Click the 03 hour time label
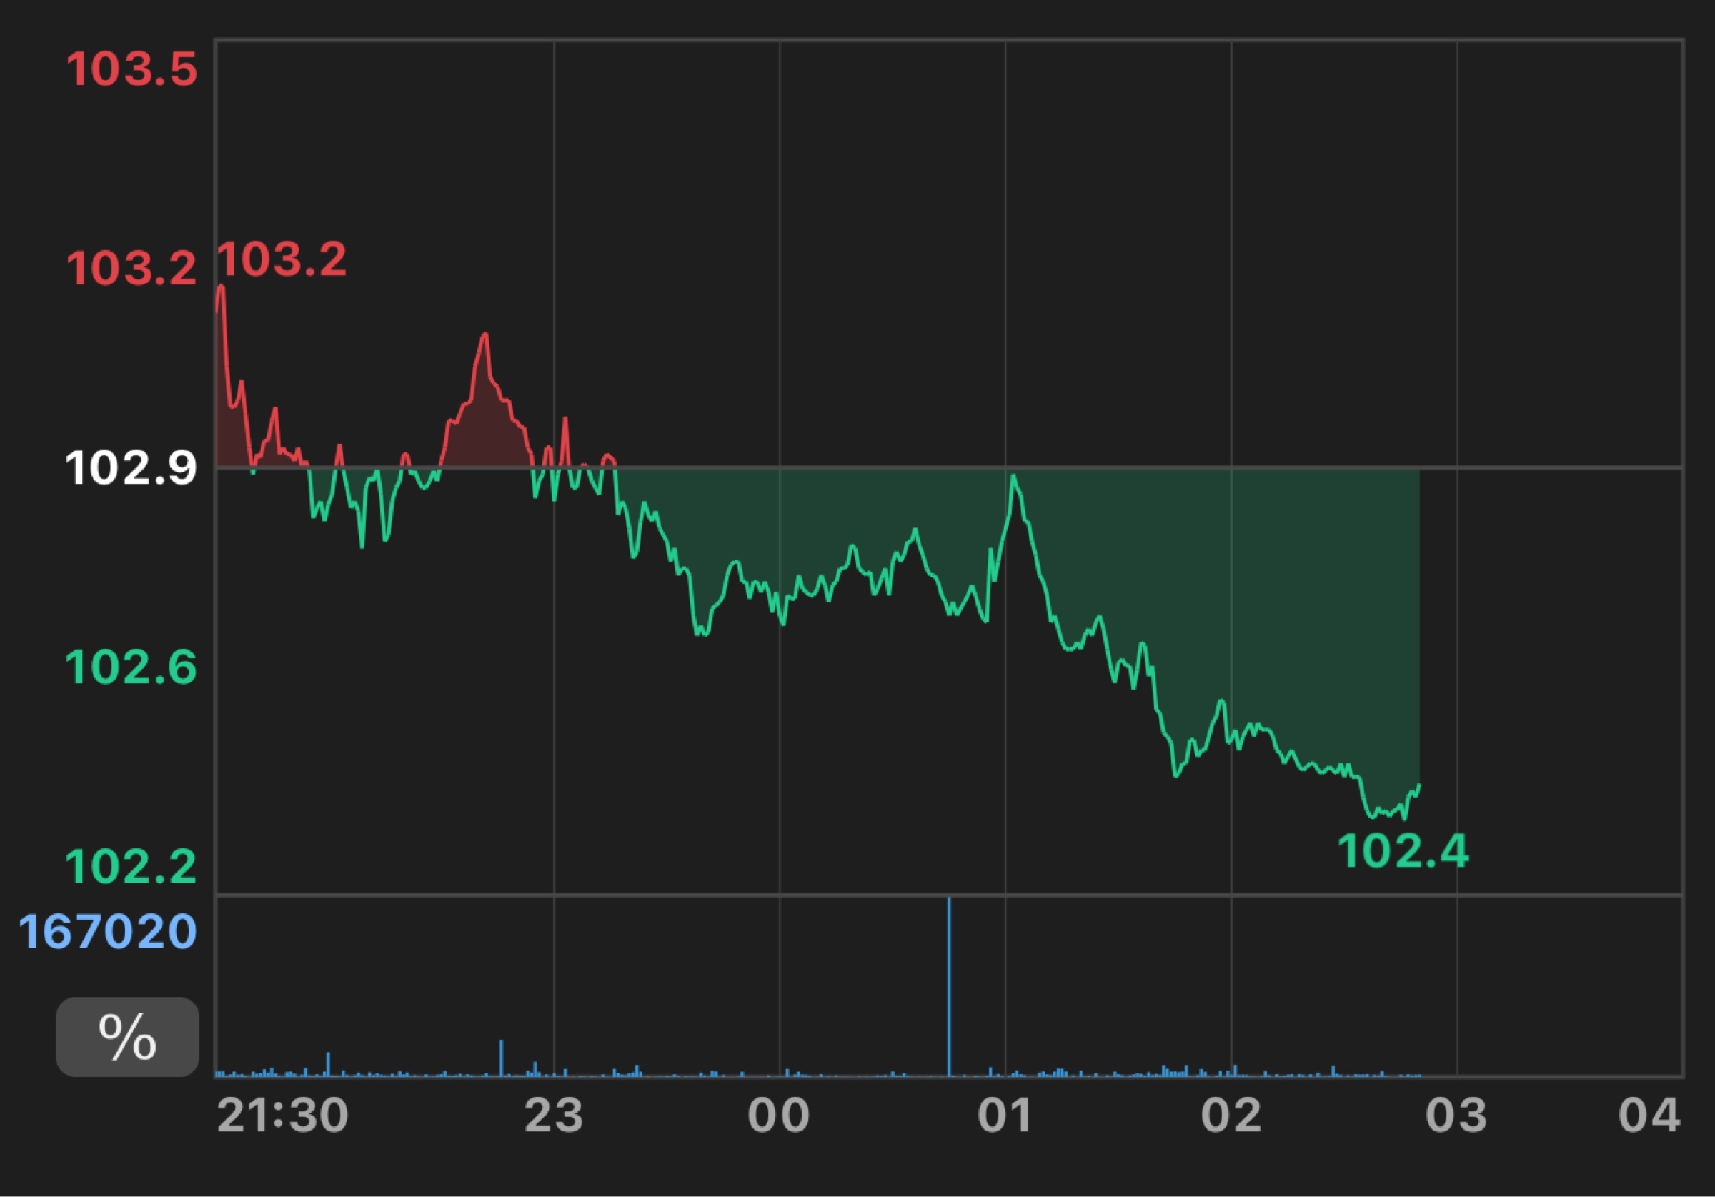This screenshot has width=1715, height=1197. (1456, 1116)
